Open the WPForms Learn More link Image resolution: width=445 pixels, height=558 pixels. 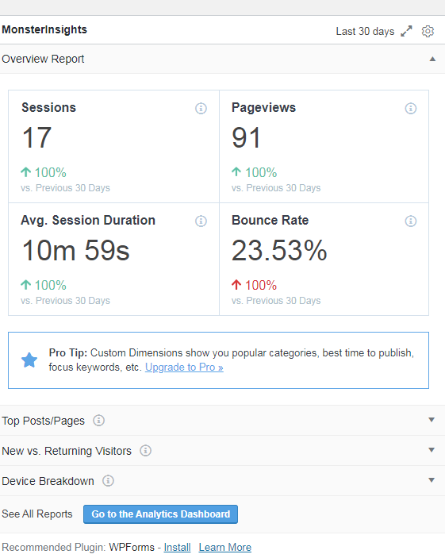click(224, 548)
